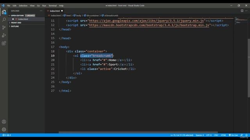Click the 1 UNSAVED badge in Open Editors
This screenshot has height=140, width=250.
pyautogui.click(x=30, y=16)
